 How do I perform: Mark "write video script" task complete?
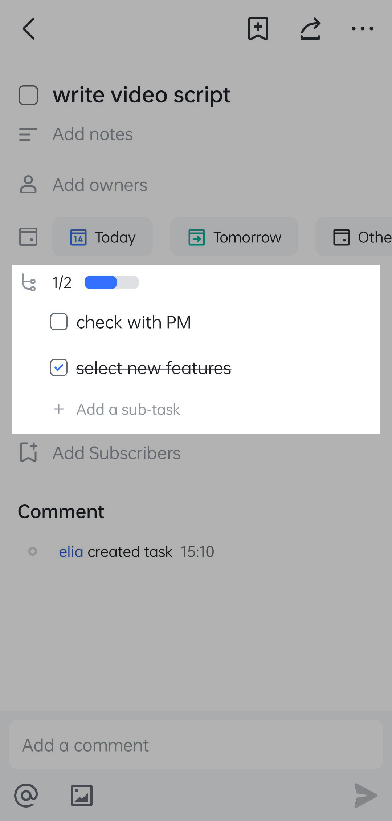(x=28, y=95)
